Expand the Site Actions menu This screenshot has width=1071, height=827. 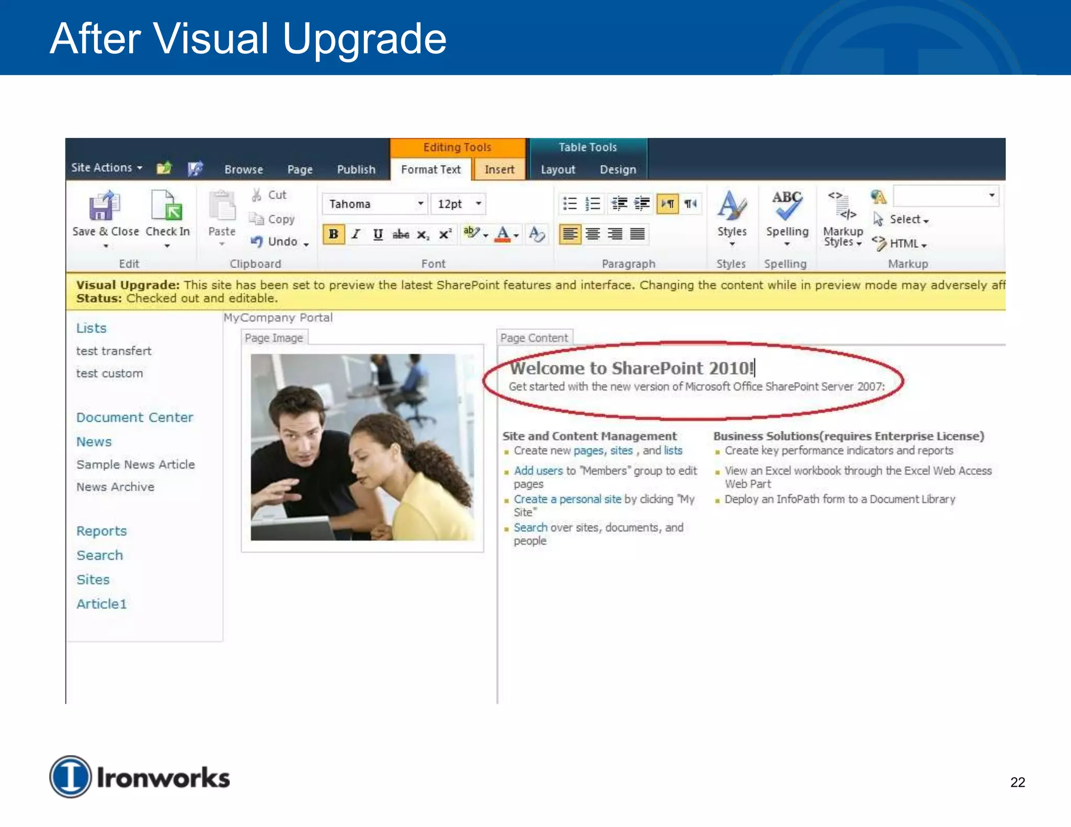pos(107,168)
